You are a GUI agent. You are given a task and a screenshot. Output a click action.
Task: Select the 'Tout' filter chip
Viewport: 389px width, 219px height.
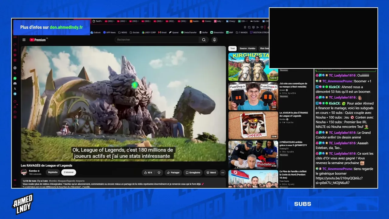point(232,48)
